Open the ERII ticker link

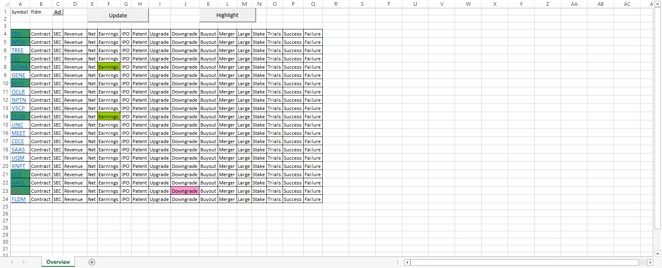(x=16, y=34)
